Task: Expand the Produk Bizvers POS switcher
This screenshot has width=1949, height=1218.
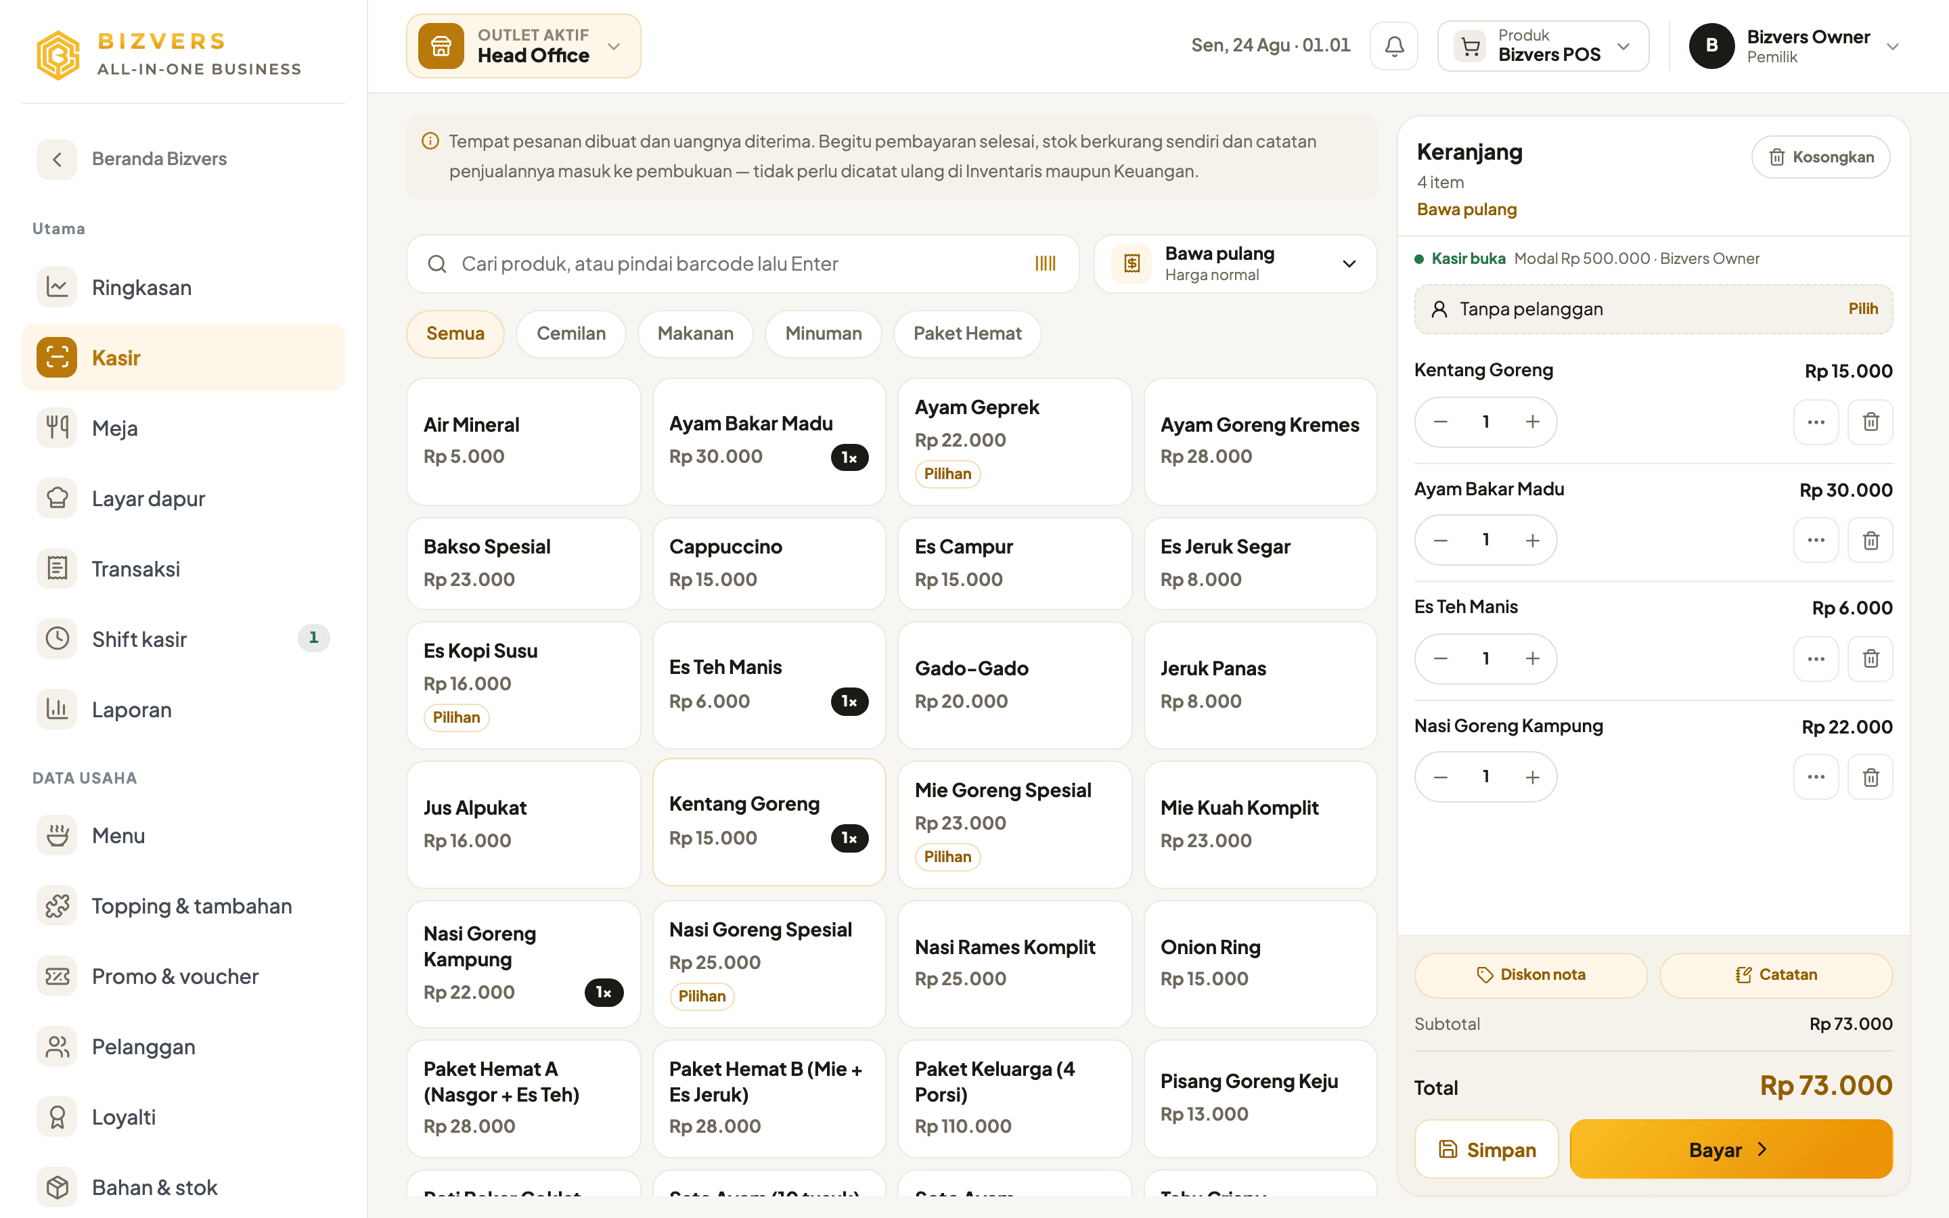Action: 1542,46
